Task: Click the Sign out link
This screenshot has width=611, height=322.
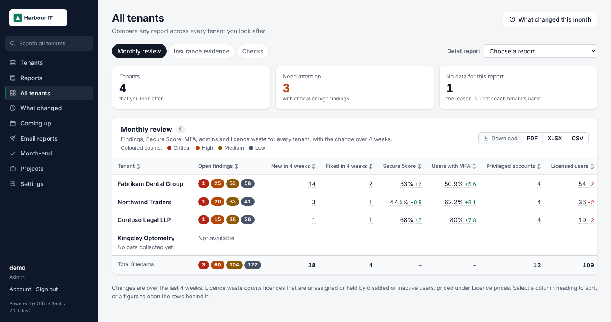Action: [x=47, y=289]
